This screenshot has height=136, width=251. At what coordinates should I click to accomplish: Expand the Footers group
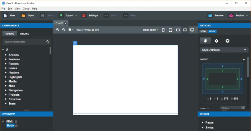pos(6,64)
